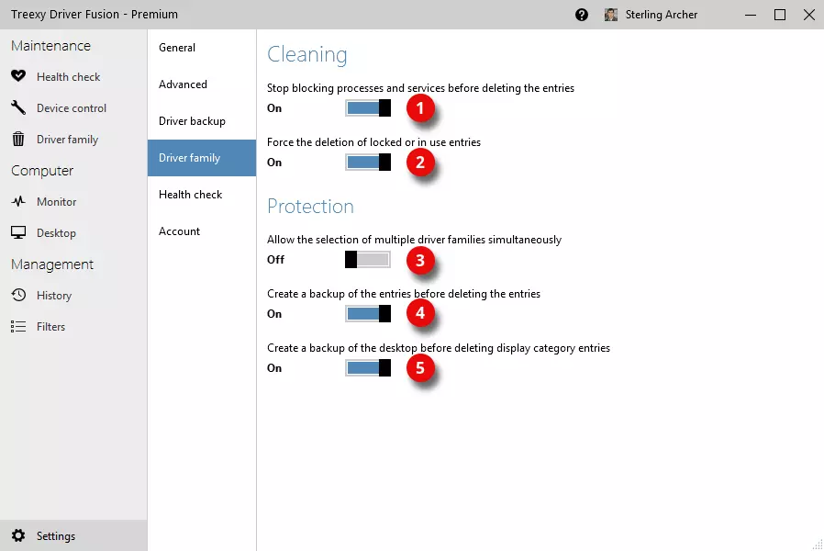Open the Health check settings tab
This screenshot has height=551, width=824.
202,195
